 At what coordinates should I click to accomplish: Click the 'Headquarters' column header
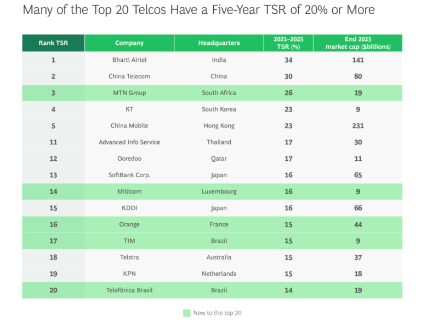(219, 43)
